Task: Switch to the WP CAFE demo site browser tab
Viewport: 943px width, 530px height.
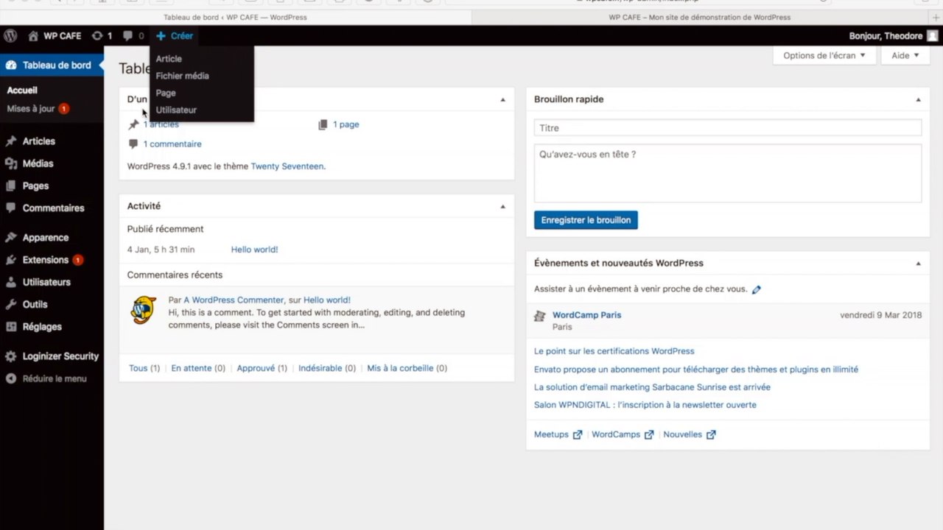Action: [700, 17]
